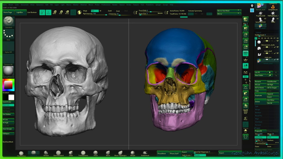Screen dimensions: 283x159
Task: Select the Draw mode button
Action: [48, 12]
